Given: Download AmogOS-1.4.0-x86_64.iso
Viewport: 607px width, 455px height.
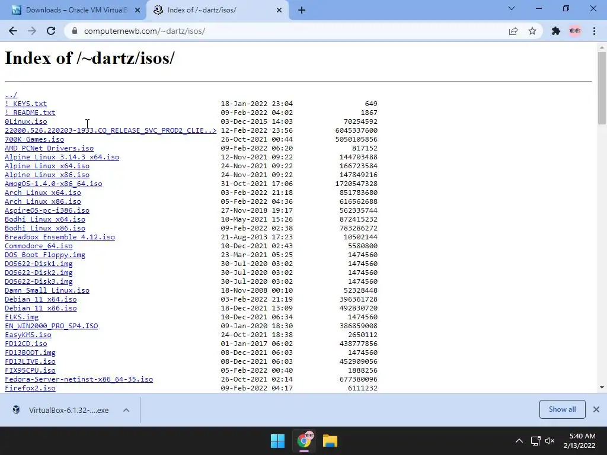Looking at the screenshot, I should click(x=53, y=184).
